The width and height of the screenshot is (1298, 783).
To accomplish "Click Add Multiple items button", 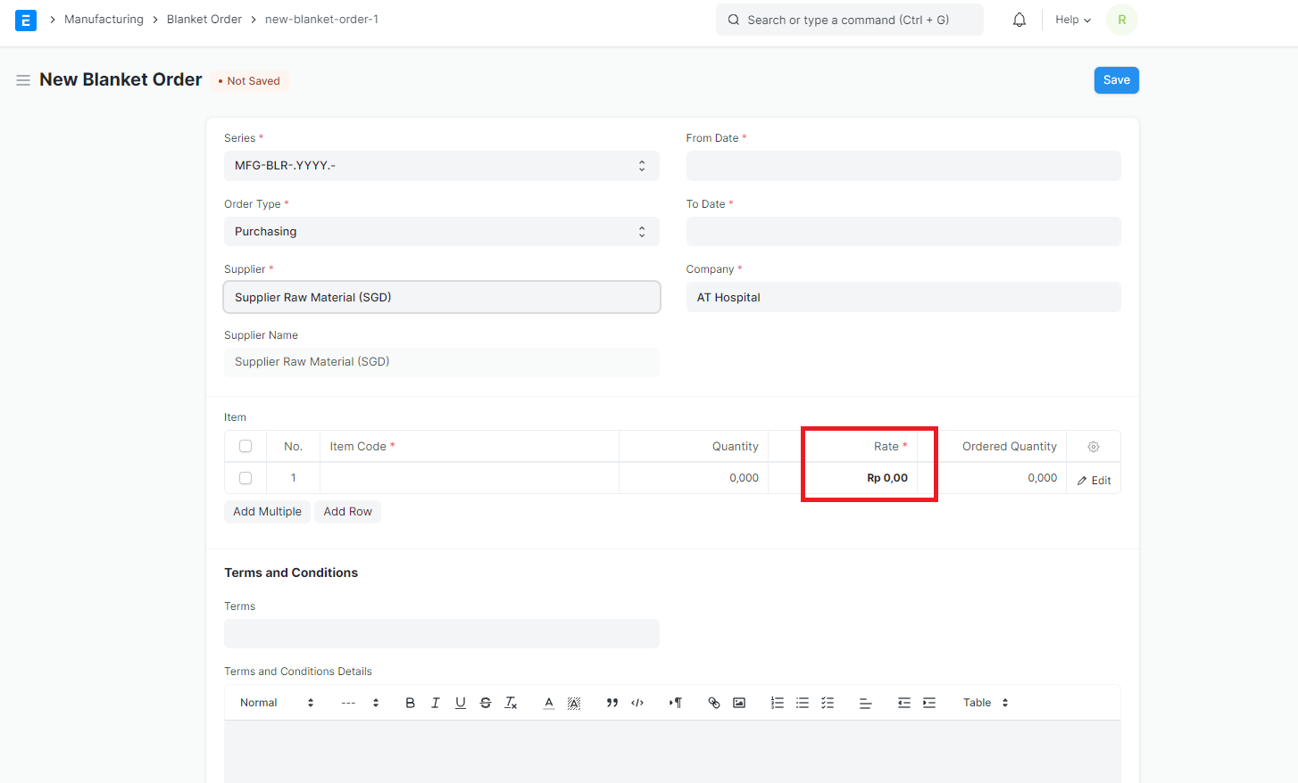I will [267, 512].
